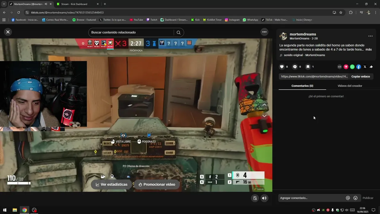Open the three-dot menu above the video
The height and width of the screenshot is (214, 380).
tap(264, 32)
